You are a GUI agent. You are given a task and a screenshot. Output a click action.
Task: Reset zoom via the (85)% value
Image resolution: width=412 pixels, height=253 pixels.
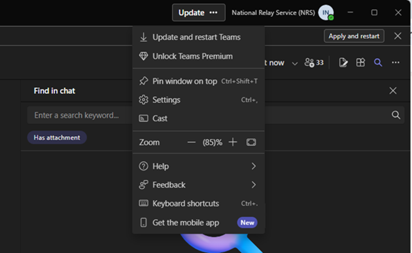(x=213, y=143)
